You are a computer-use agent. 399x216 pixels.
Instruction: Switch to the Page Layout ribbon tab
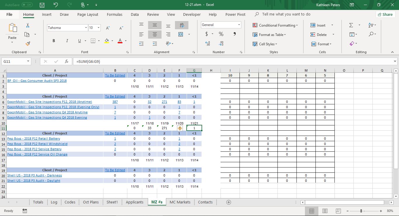[x=88, y=14]
